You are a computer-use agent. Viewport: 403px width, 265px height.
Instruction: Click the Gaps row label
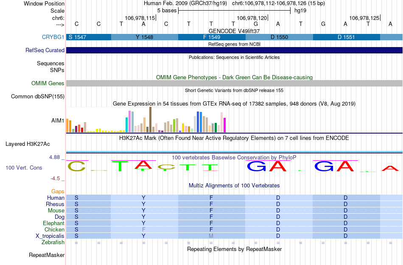(x=58, y=191)
